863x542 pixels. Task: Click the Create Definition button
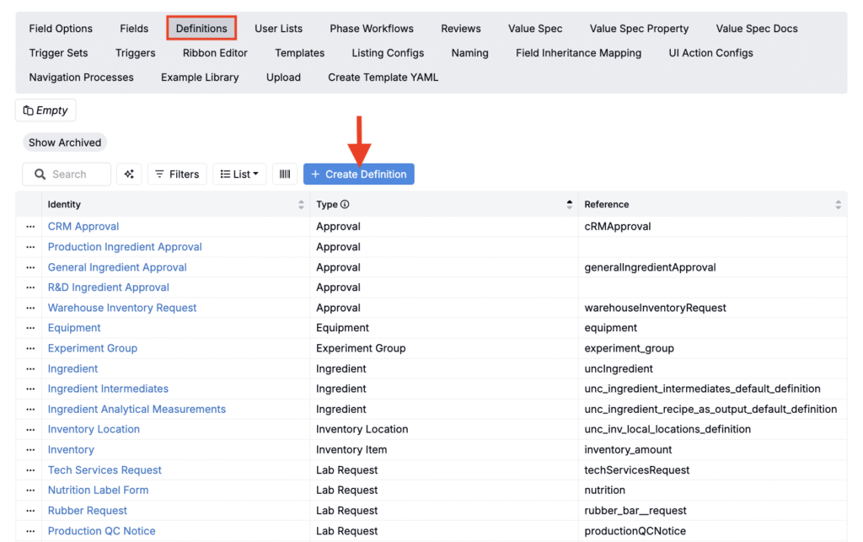[358, 174]
